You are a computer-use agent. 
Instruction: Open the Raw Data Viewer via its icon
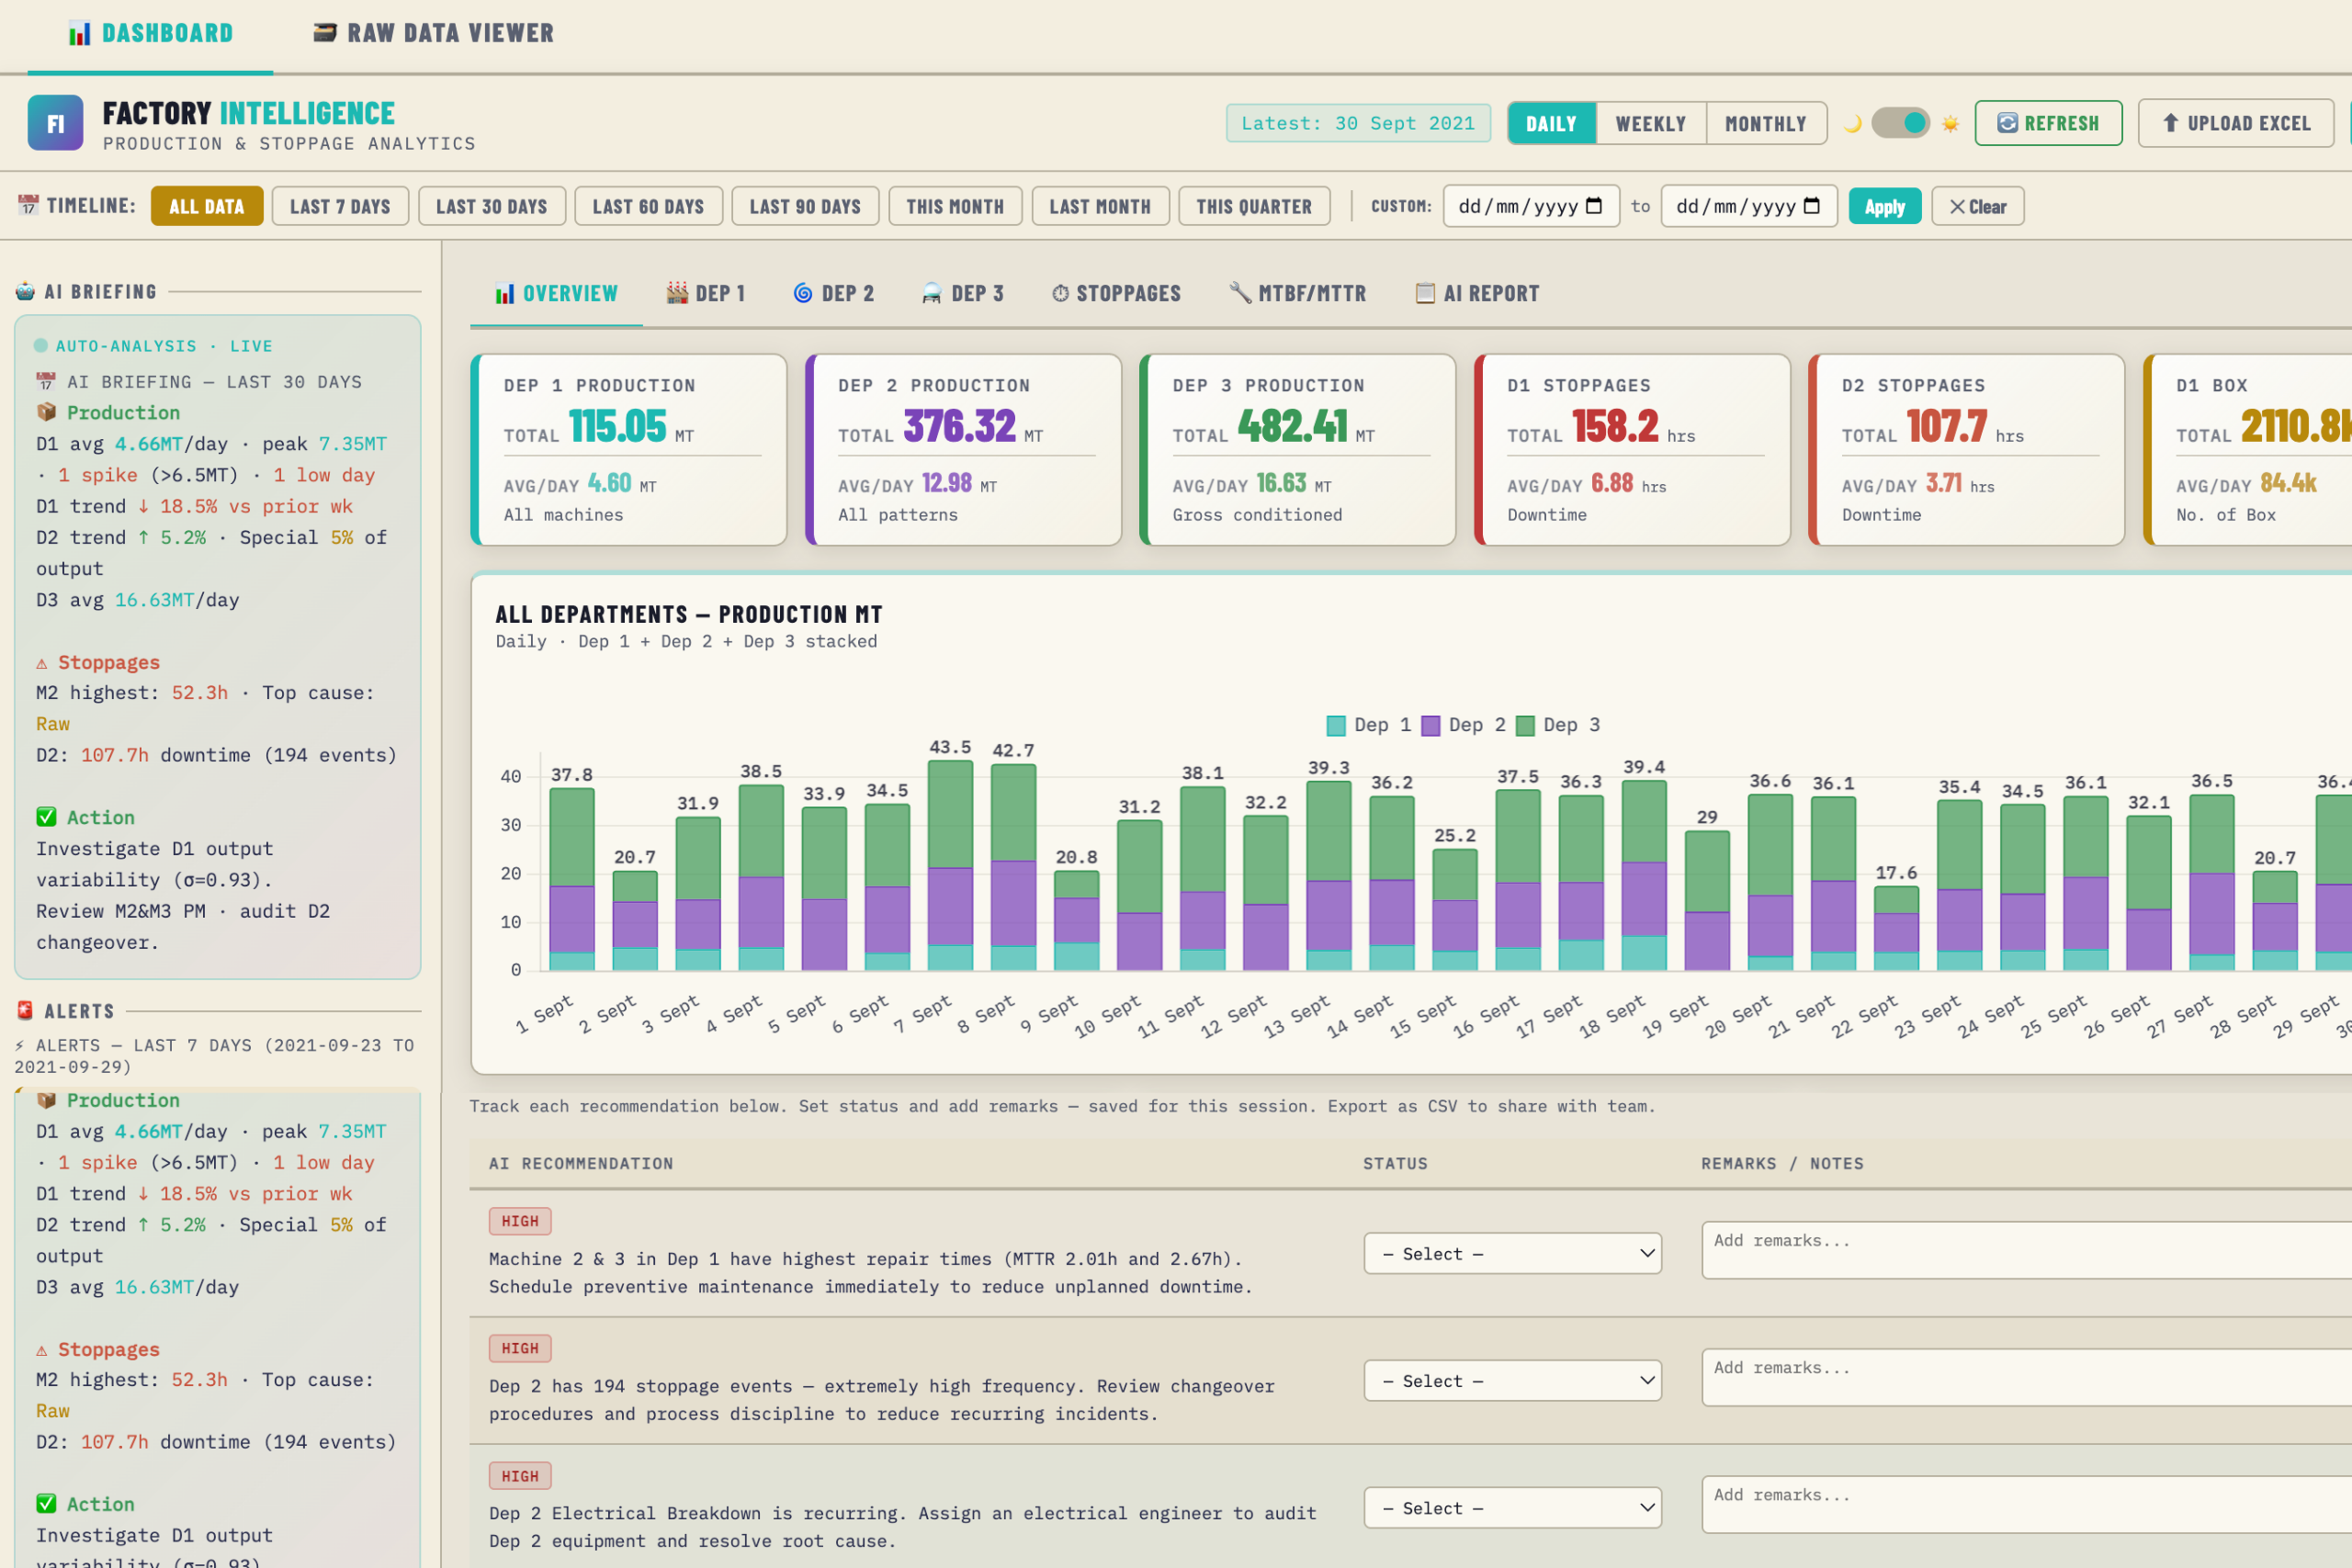pos(325,33)
